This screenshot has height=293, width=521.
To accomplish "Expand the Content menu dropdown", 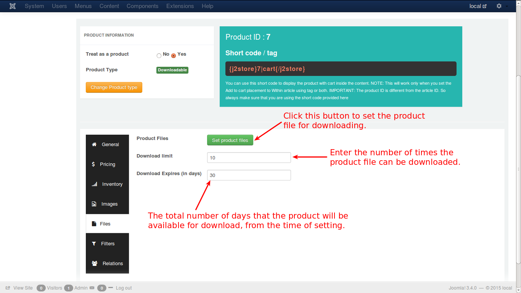I will click(x=109, y=6).
